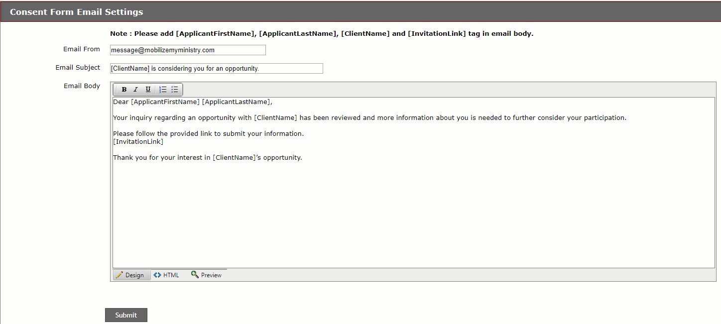Insert a numbered list
Image resolution: width=721 pixels, height=324 pixels.
pyautogui.click(x=163, y=90)
